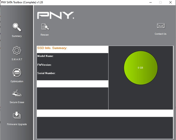The width and height of the screenshot is (176, 140).
Task: Click the 0 GB text
Action: 141,68
